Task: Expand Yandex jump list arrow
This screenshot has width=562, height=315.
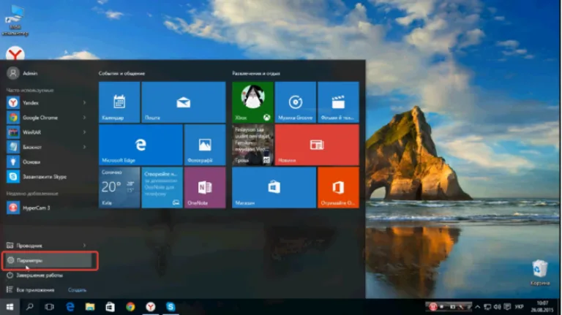Action: click(x=85, y=103)
